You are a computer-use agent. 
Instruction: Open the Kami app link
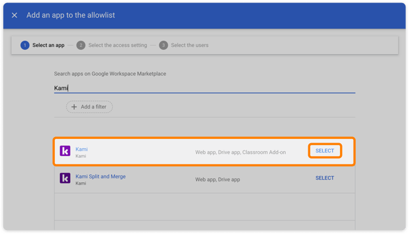82,149
